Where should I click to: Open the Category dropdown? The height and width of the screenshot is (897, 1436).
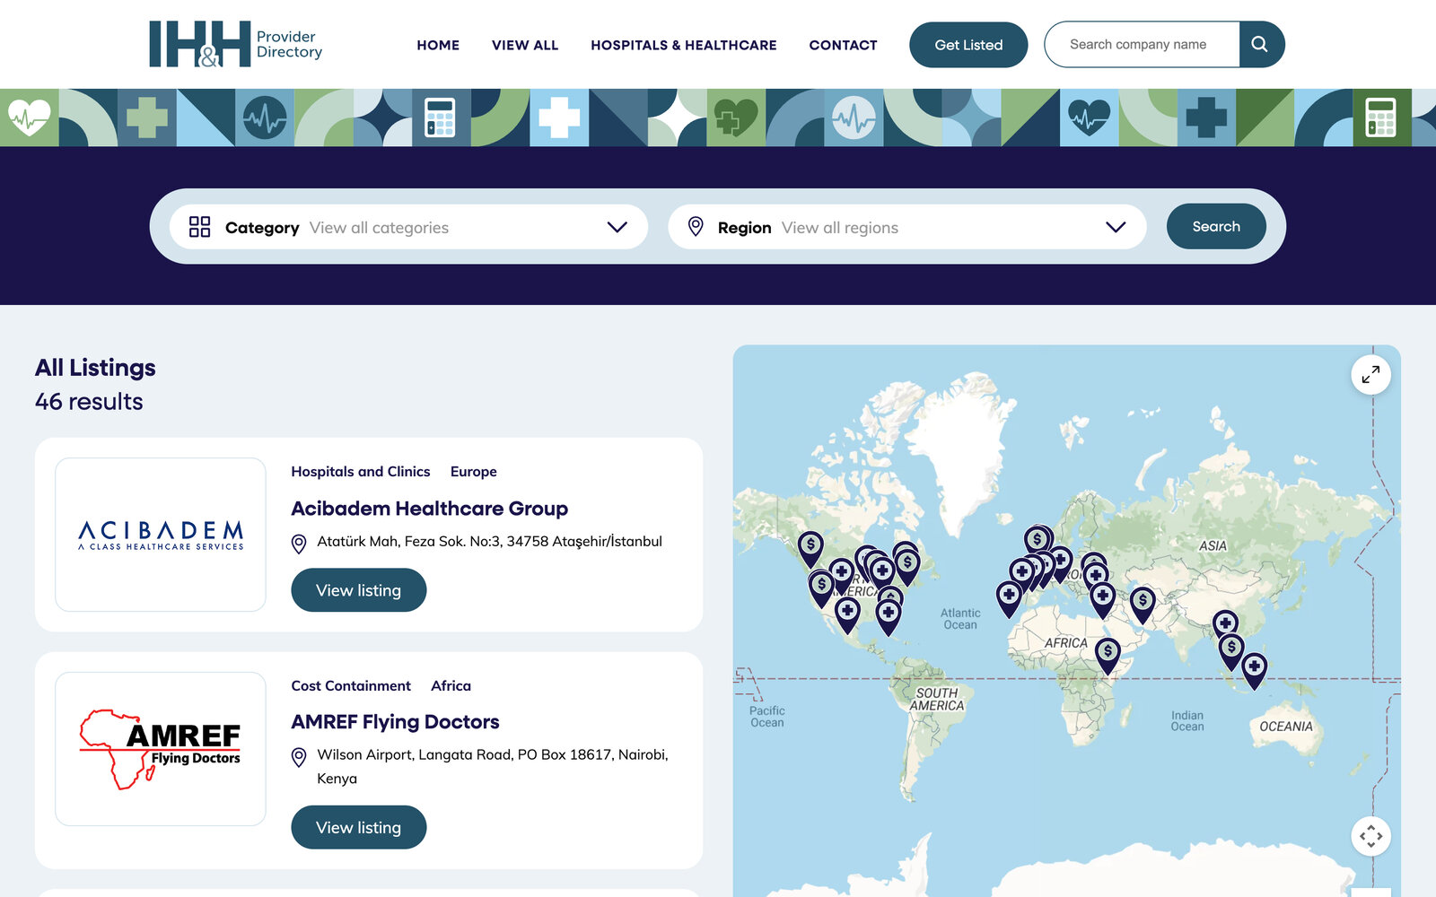point(409,227)
